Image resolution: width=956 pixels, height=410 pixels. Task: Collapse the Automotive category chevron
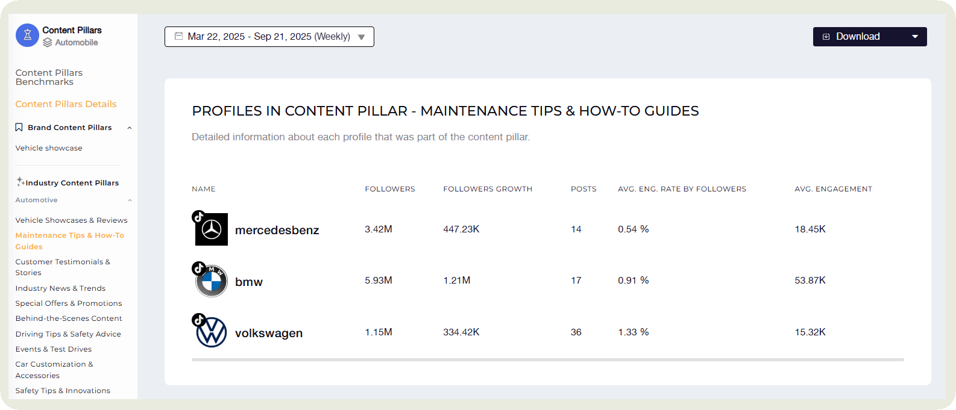[x=130, y=200]
